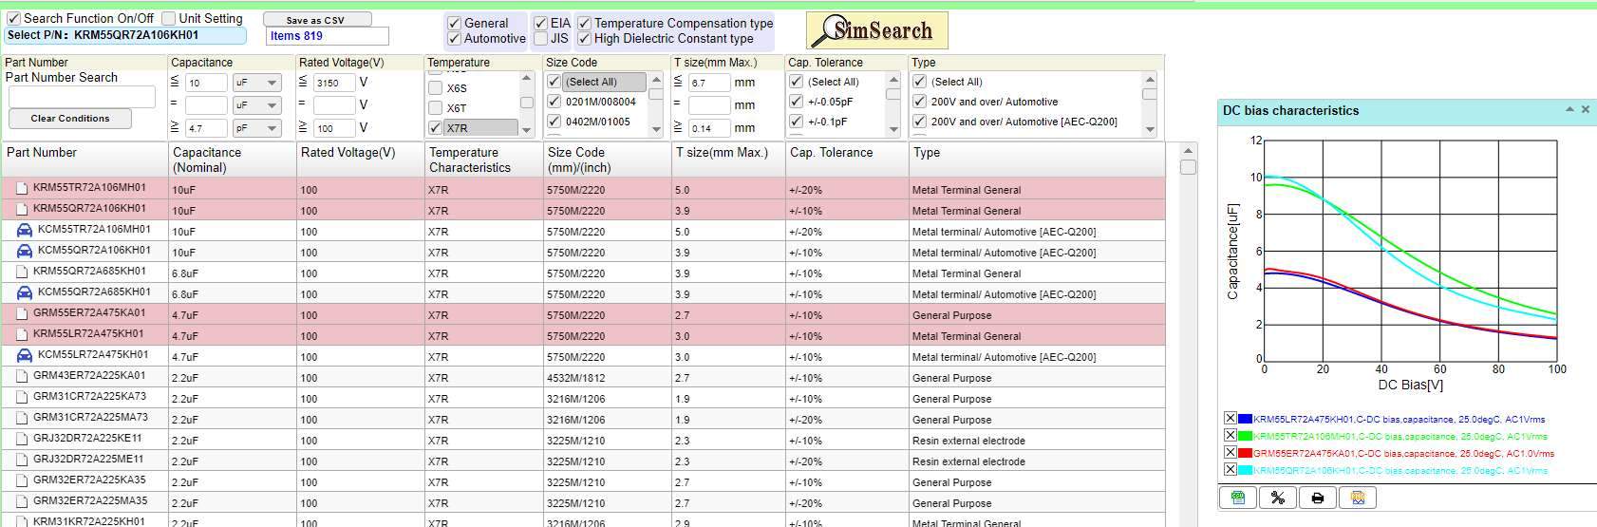
Task: Open the lower capacitance pF unit dropdown
Action: (x=256, y=128)
